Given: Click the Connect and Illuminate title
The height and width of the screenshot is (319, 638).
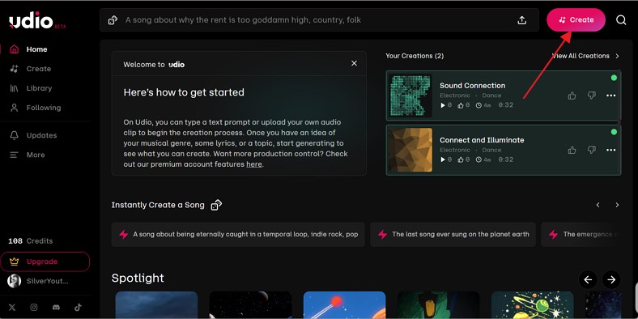Looking at the screenshot, I should [482, 140].
